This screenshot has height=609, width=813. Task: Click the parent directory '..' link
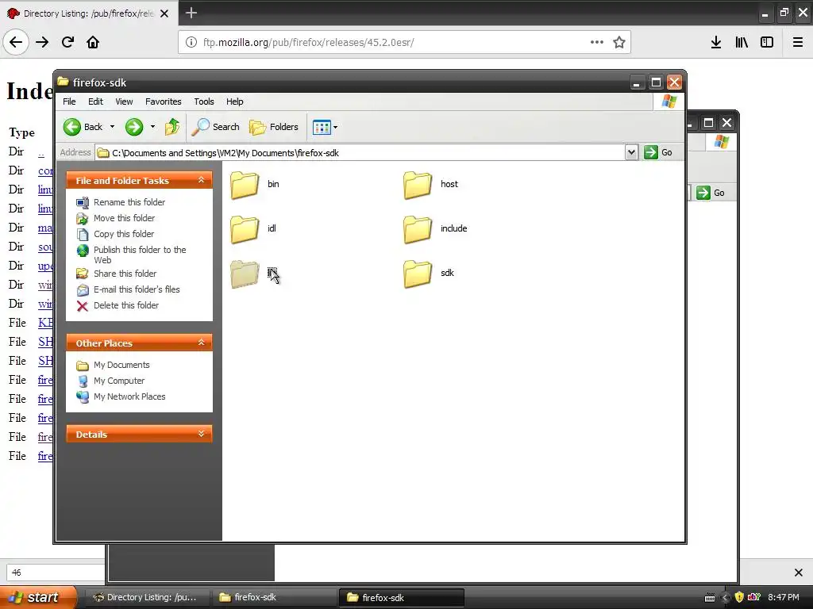[x=41, y=151]
